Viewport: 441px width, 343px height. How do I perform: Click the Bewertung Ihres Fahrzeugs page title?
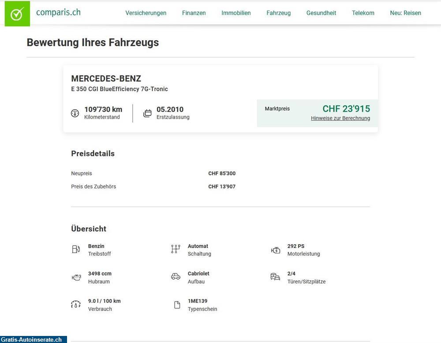tap(93, 42)
